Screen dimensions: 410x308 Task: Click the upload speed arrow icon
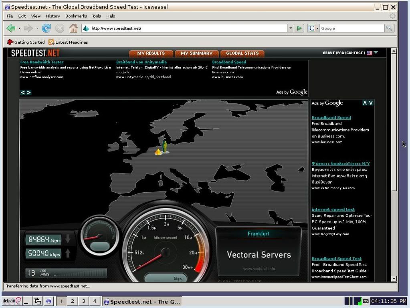click(x=68, y=253)
